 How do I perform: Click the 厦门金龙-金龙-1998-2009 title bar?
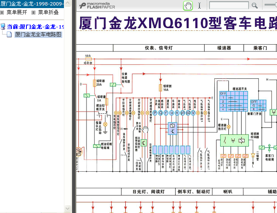pyautogui.click(x=32, y=3)
